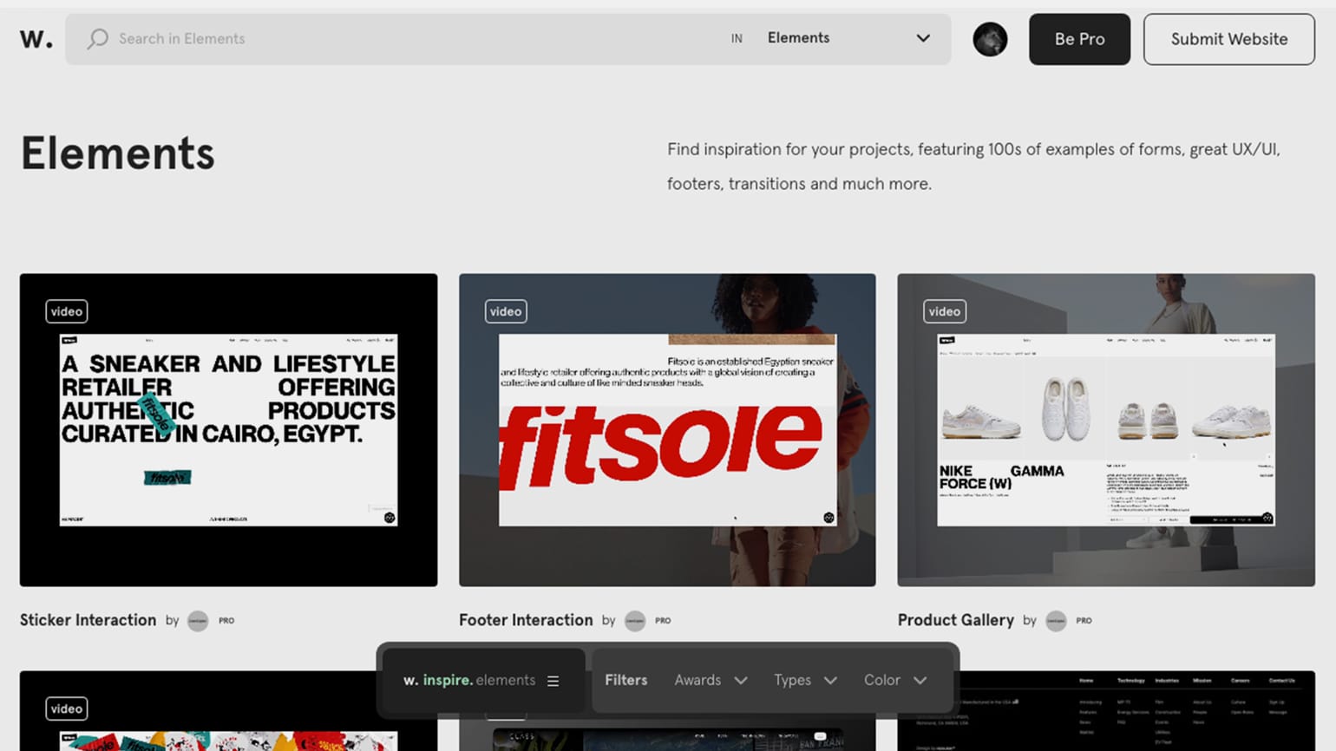Open the Nike Gamma Force Product Gallery thumbnail

pyautogui.click(x=1106, y=430)
